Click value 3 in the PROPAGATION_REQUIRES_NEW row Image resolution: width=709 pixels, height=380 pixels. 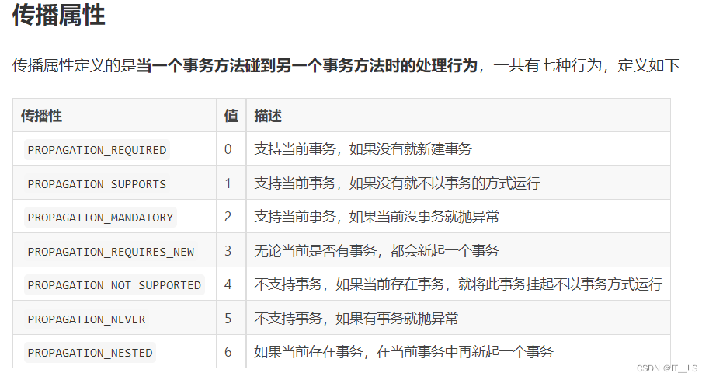click(228, 251)
